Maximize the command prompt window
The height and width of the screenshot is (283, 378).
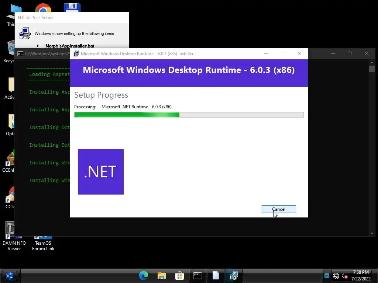tap(350, 53)
